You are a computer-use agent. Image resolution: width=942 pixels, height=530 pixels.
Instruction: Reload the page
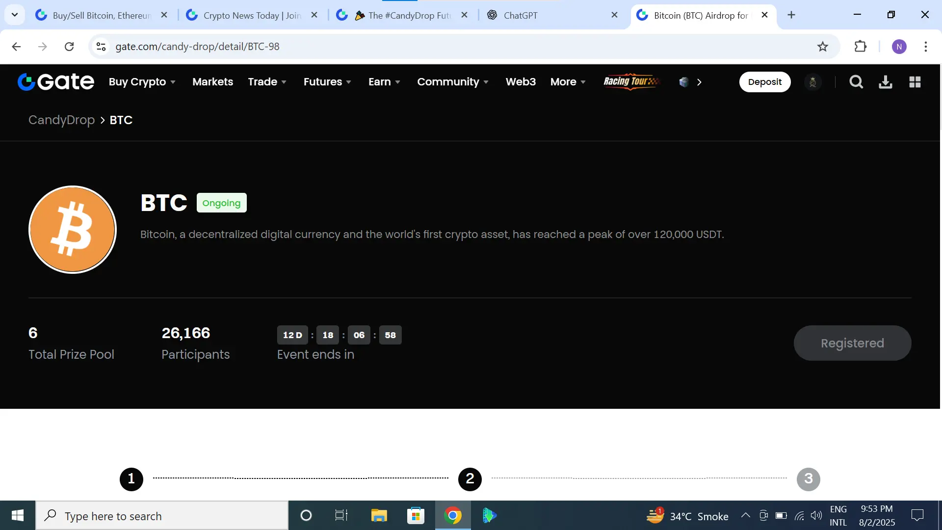tap(69, 47)
